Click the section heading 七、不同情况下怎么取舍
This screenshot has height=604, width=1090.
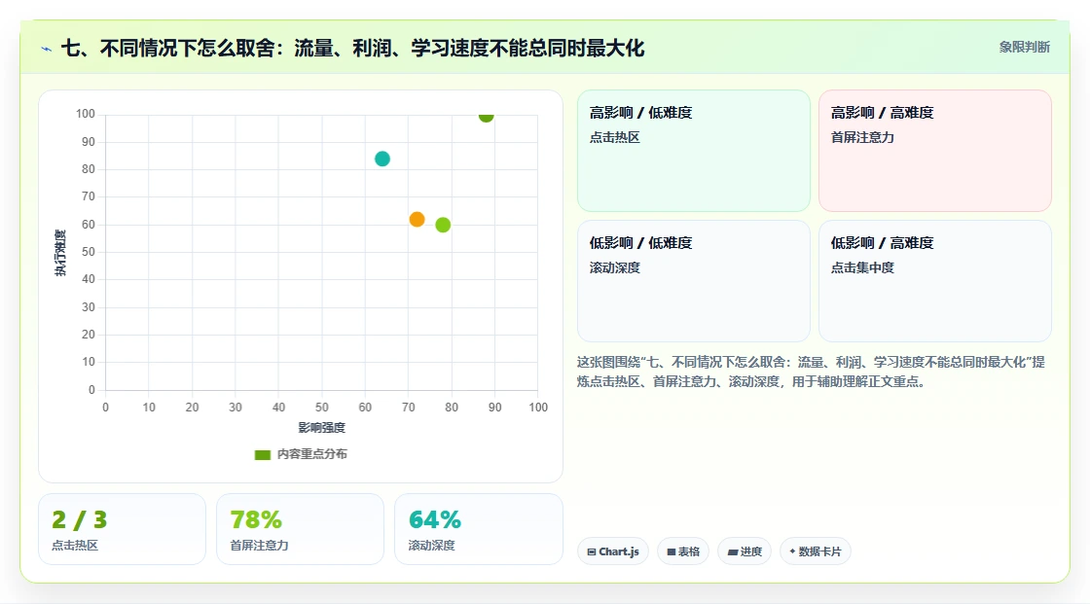(x=352, y=48)
